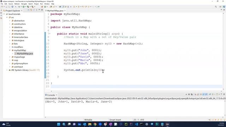Collapse the myHashMap package
Screen dimensions: 226x127
pyautogui.click(x=10, y=50)
